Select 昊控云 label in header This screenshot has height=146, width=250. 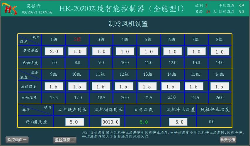point(34,6)
